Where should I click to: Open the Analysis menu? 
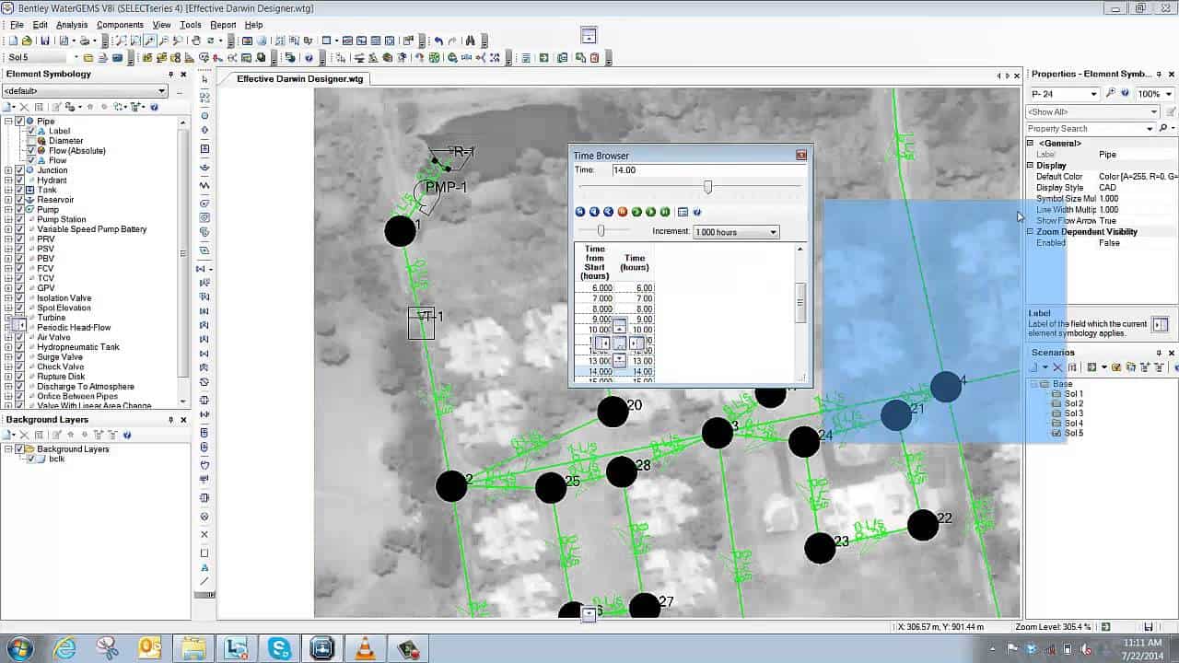(x=72, y=25)
